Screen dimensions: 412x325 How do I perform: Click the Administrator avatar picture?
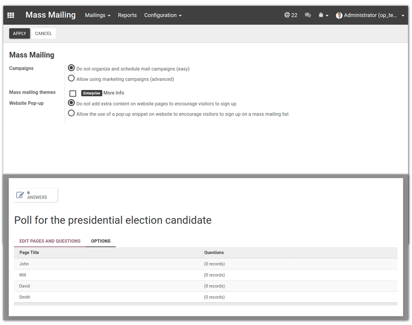click(x=339, y=15)
